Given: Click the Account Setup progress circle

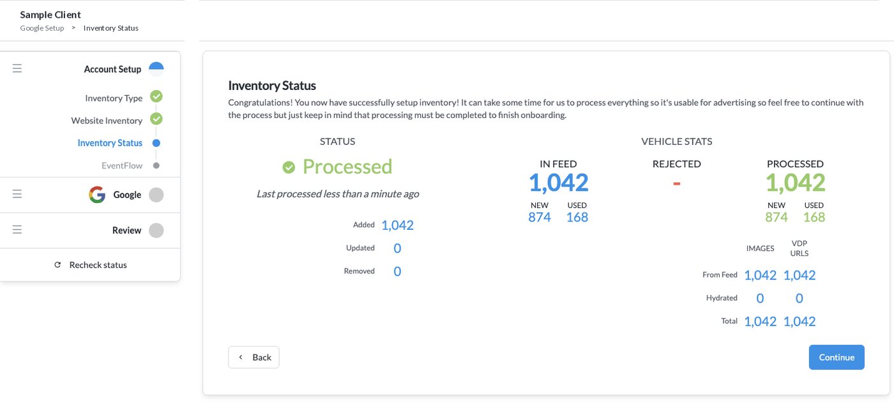Looking at the screenshot, I should [156, 69].
